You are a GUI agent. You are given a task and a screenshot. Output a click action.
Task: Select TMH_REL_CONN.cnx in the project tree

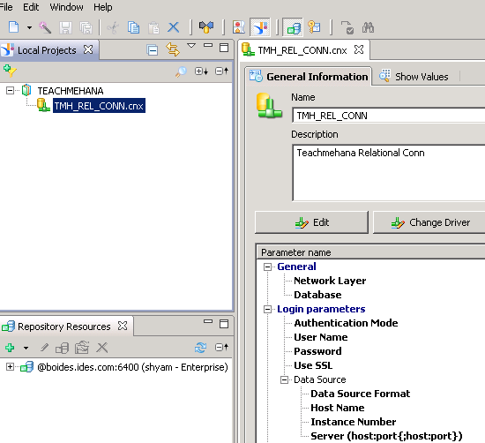[x=99, y=106]
